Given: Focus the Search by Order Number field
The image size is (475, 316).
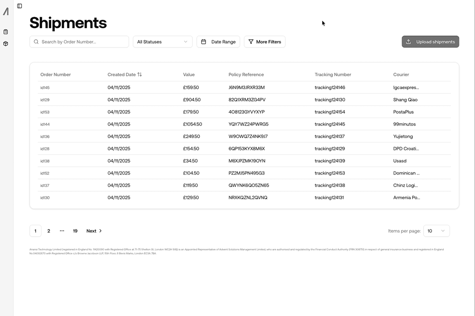Looking at the screenshot, I should tap(83, 42).
